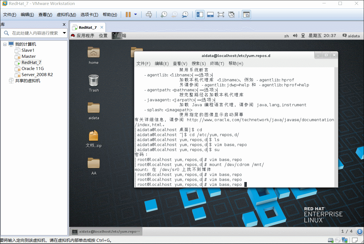Open the terminal 查看(V) menu
The width and height of the screenshot is (364, 244).
(180, 64)
